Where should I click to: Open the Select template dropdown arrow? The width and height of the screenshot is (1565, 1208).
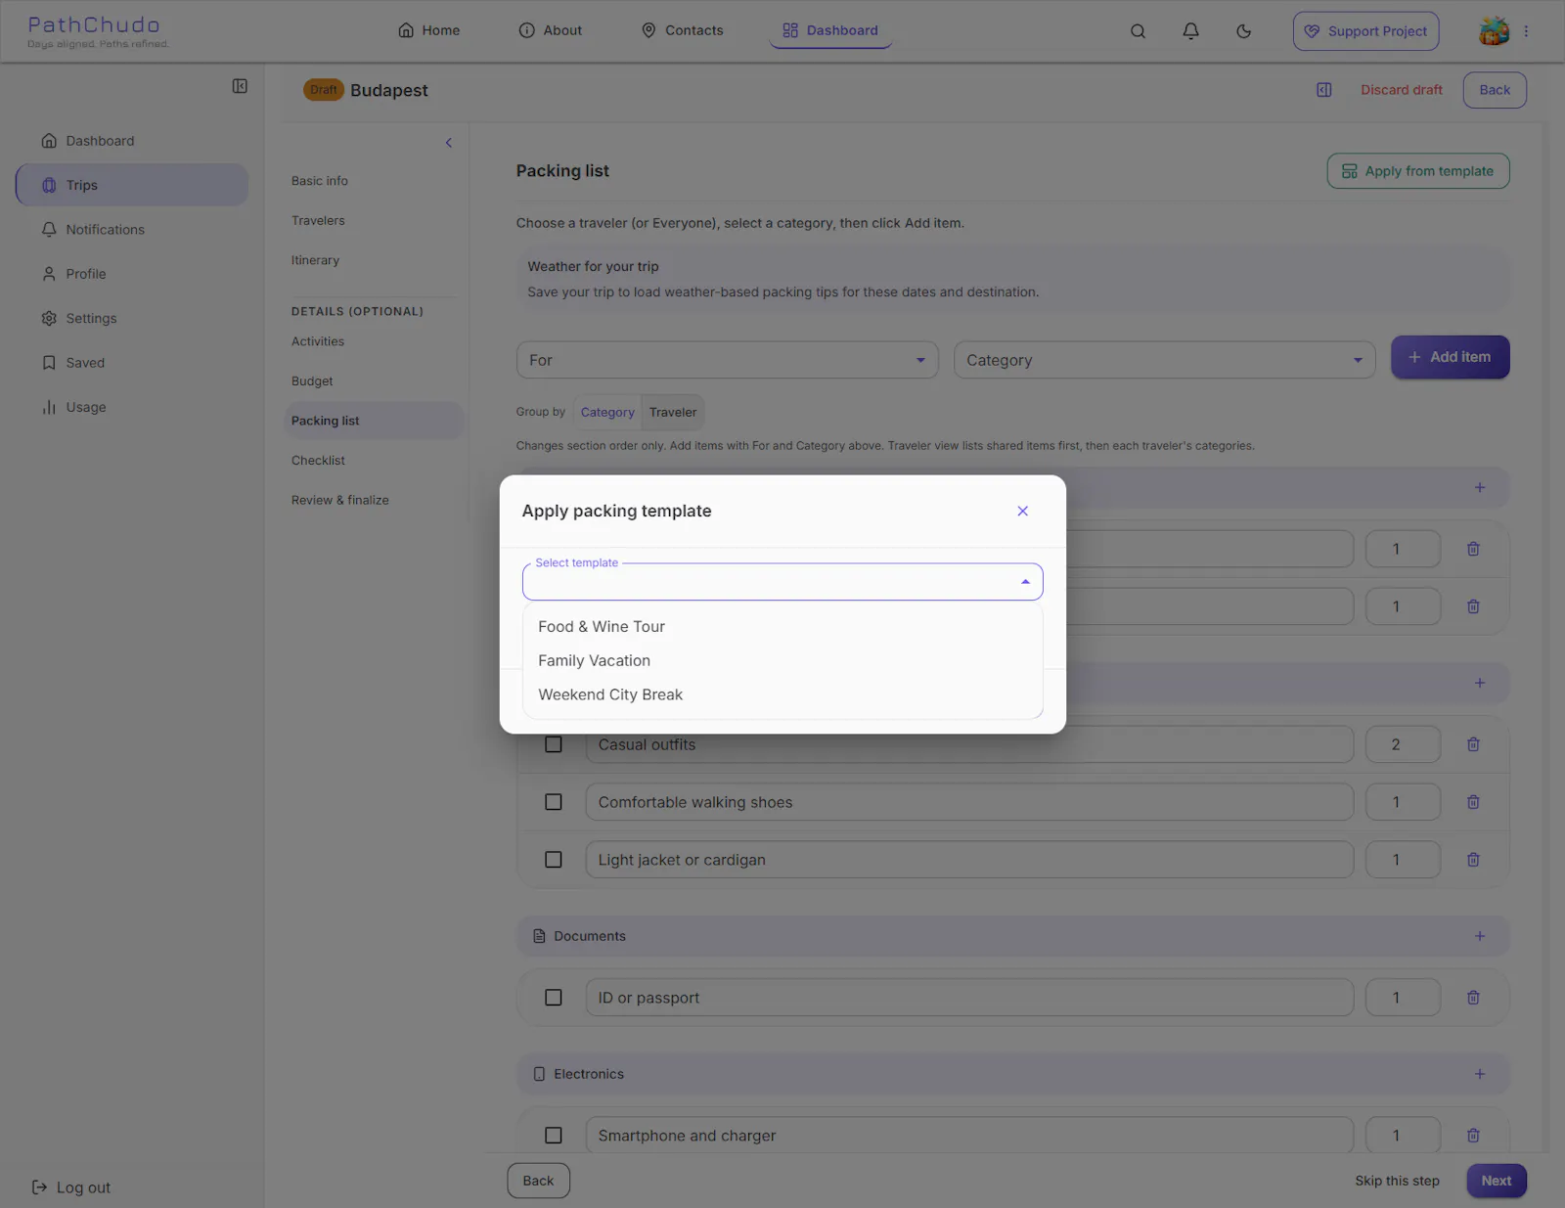point(1025,582)
